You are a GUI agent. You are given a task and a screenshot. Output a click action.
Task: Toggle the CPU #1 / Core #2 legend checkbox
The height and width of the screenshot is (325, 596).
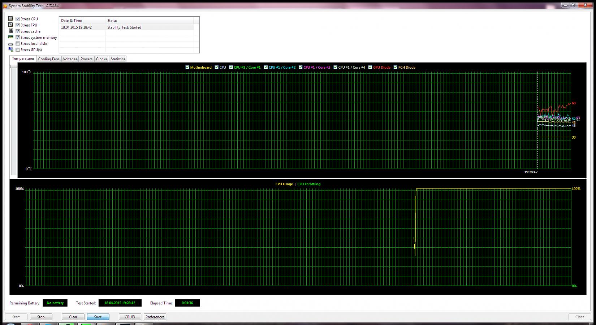click(266, 67)
